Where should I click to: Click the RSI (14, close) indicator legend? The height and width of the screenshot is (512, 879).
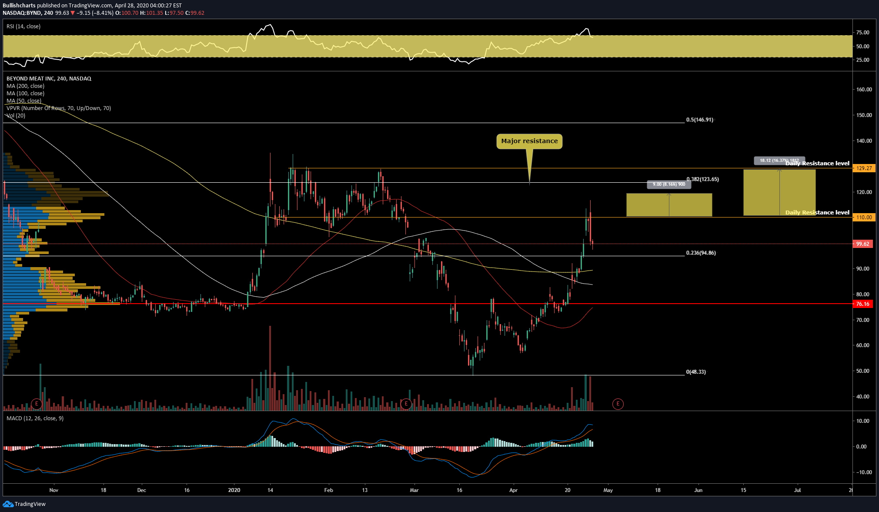tap(23, 27)
